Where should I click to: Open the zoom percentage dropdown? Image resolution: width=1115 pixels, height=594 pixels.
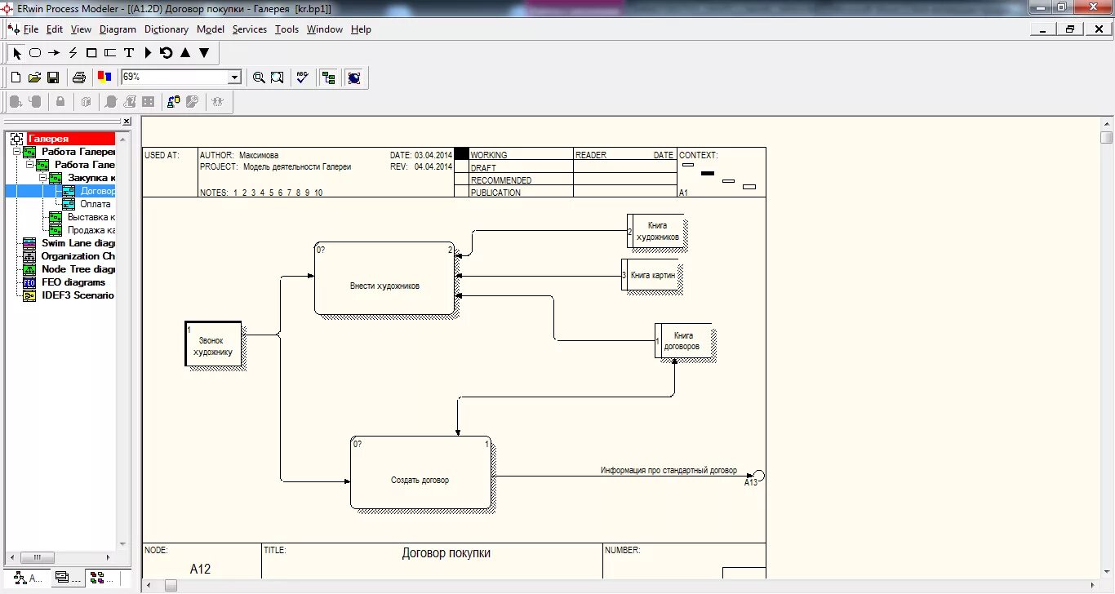(235, 78)
